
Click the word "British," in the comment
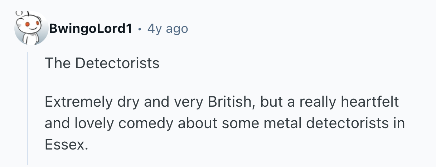[227, 102]
